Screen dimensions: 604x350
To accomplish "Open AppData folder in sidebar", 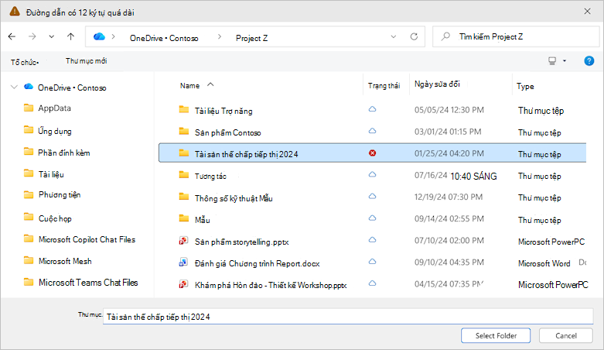I will click(54, 108).
